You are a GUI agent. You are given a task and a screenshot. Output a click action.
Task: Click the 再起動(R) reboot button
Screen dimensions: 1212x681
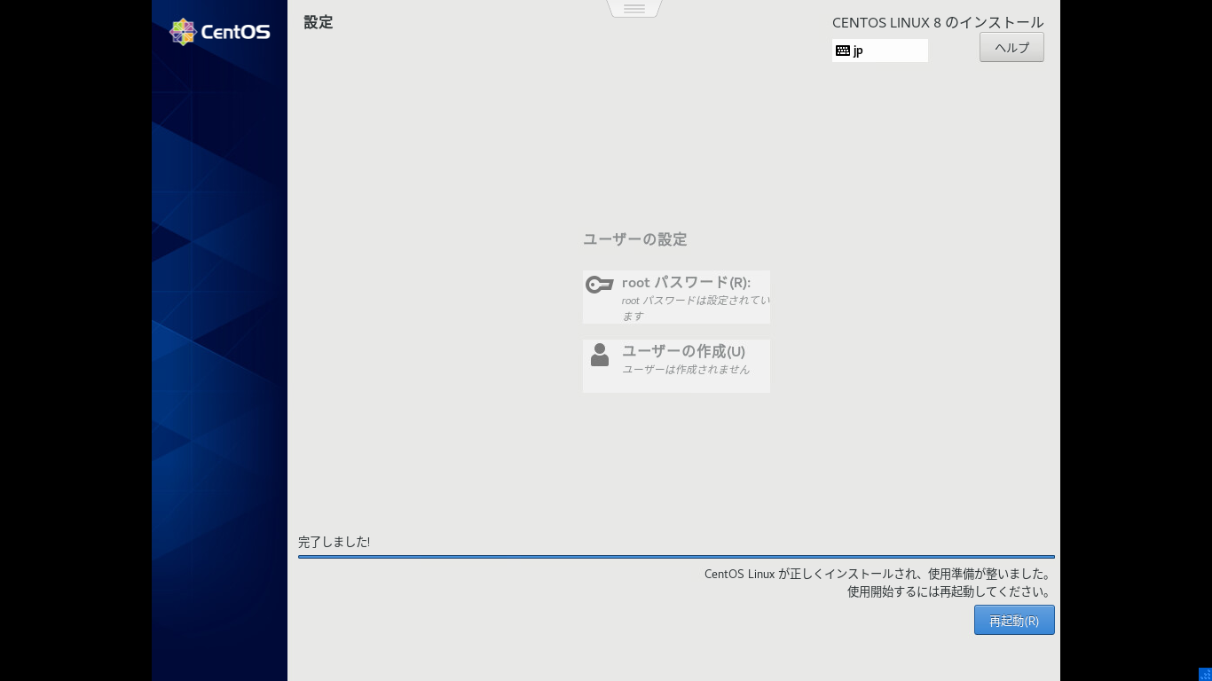(x=1014, y=620)
